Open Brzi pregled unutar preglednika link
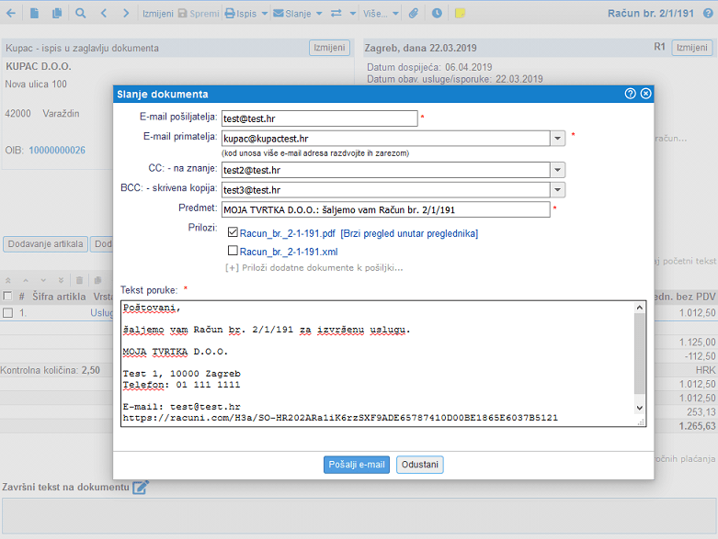Viewport: 718px width, 539px height. pyautogui.click(x=409, y=233)
